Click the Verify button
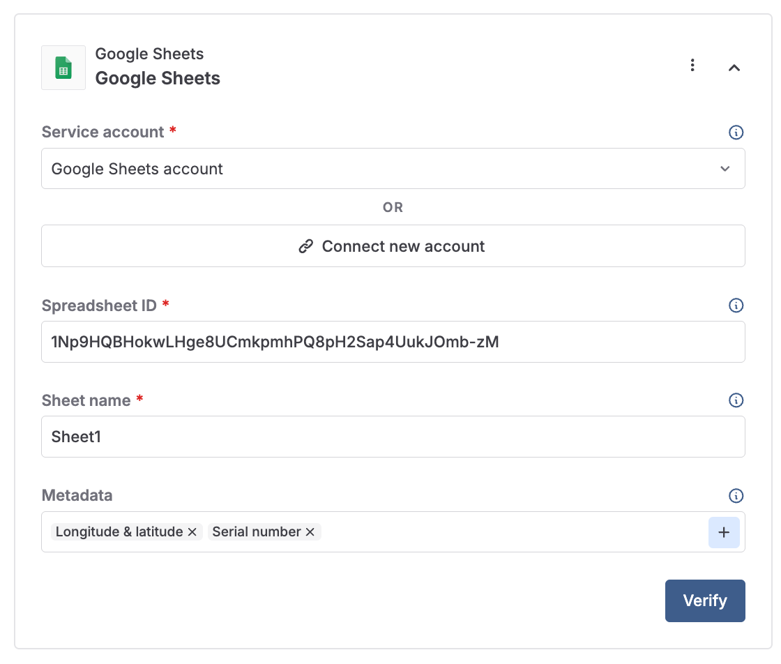Screen dimensions: 781x664 (705, 601)
